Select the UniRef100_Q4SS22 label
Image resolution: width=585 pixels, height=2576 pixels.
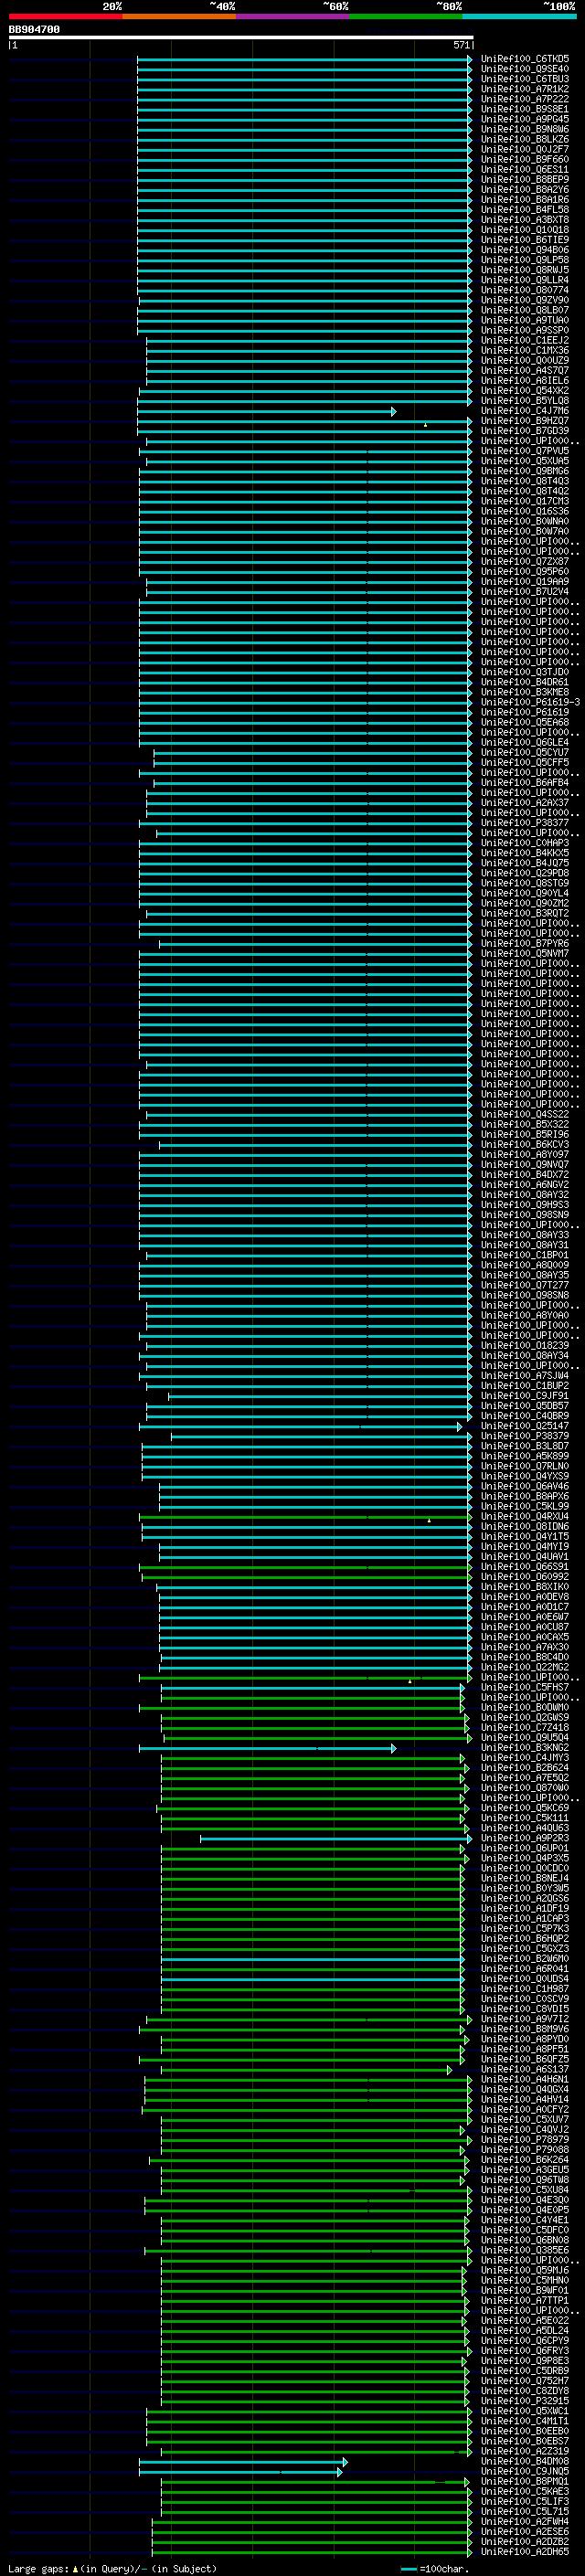point(525,1114)
